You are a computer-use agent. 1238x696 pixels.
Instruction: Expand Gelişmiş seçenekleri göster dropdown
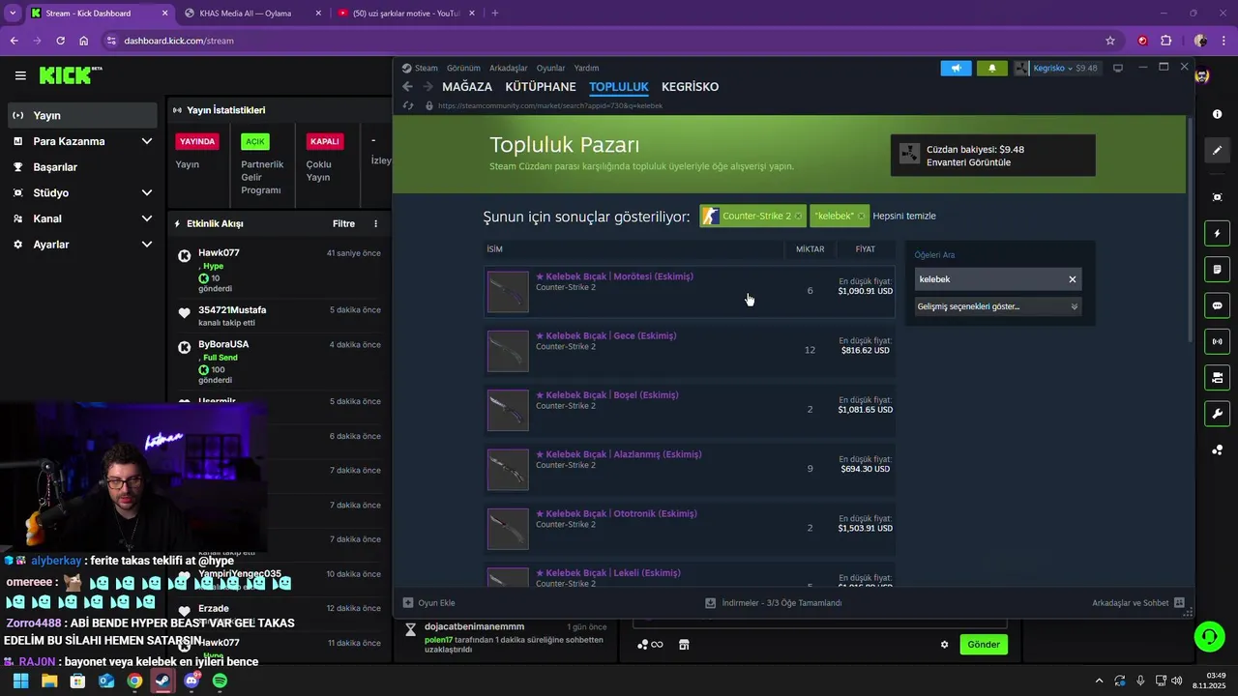pos(997,306)
